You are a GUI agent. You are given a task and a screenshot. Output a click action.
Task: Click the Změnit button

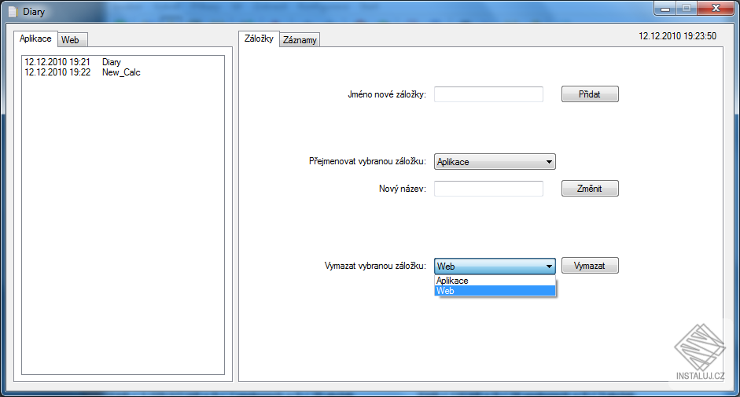click(x=590, y=189)
